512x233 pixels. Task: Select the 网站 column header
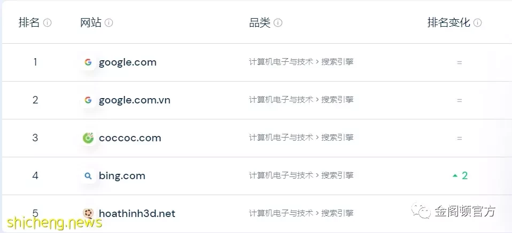click(x=91, y=23)
